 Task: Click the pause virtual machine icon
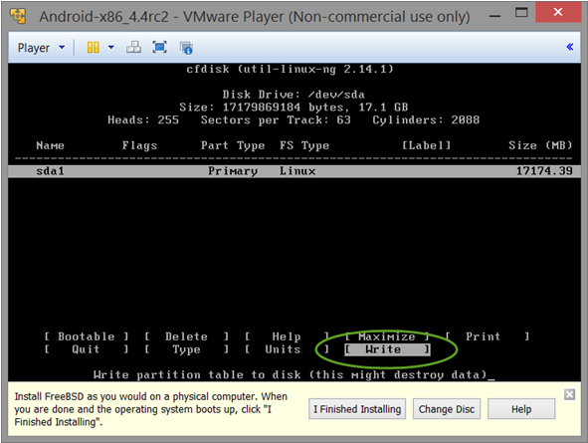(x=93, y=47)
